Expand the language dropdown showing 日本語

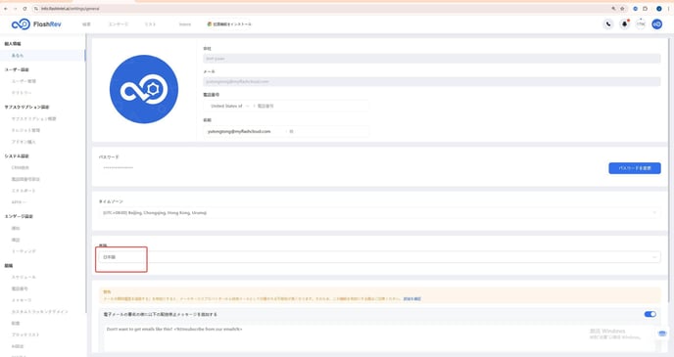point(380,257)
